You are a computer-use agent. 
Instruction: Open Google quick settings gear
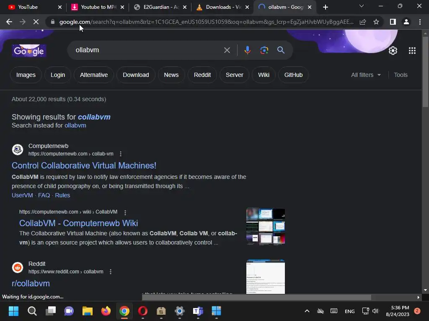(393, 51)
